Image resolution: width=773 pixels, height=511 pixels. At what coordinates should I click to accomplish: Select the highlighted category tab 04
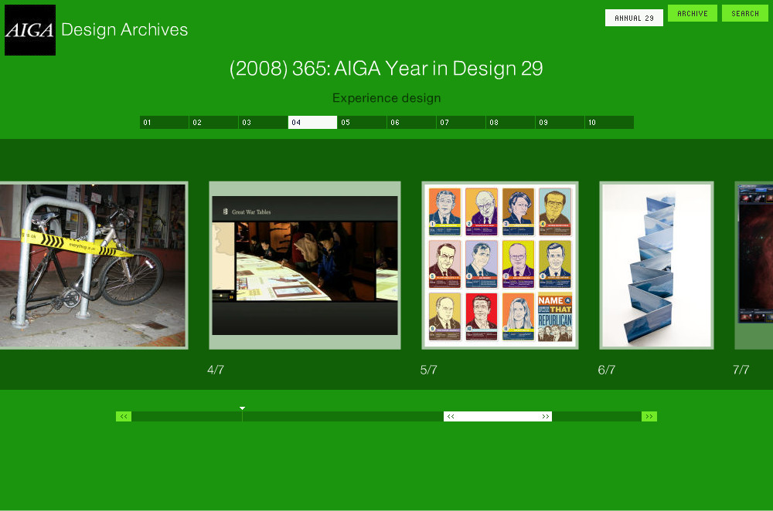click(312, 122)
